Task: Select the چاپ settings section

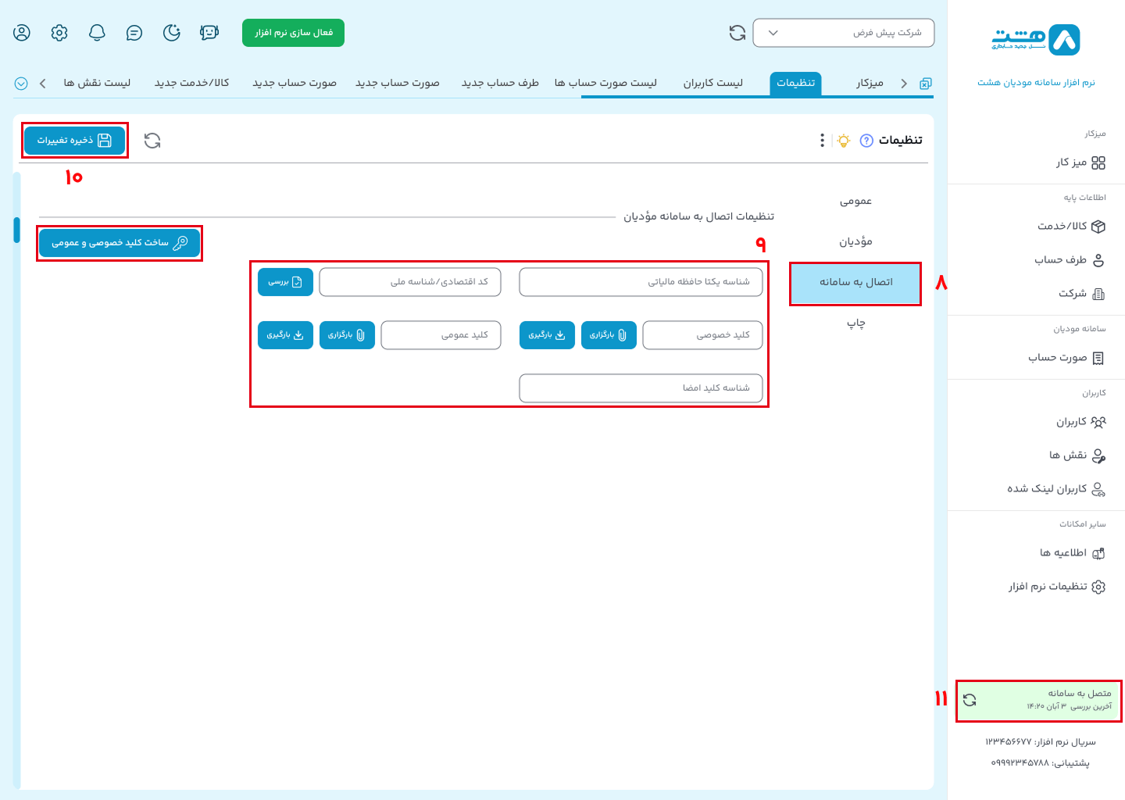Action: coord(855,323)
